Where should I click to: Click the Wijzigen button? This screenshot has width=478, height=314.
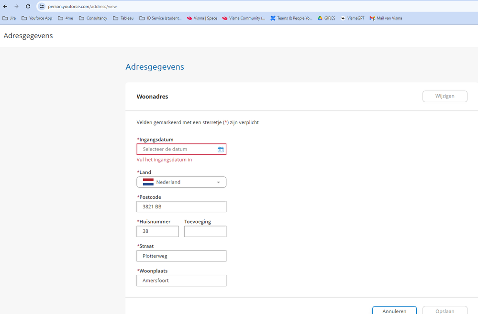(x=445, y=96)
